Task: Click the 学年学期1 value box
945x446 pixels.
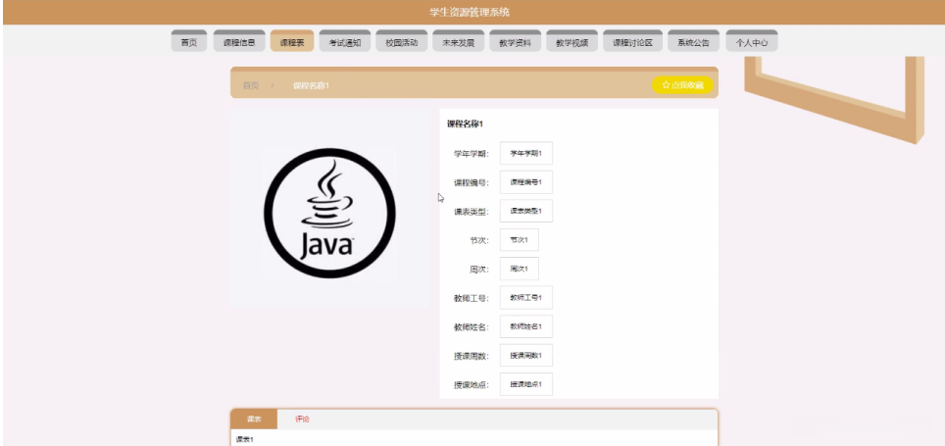Action: click(526, 153)
